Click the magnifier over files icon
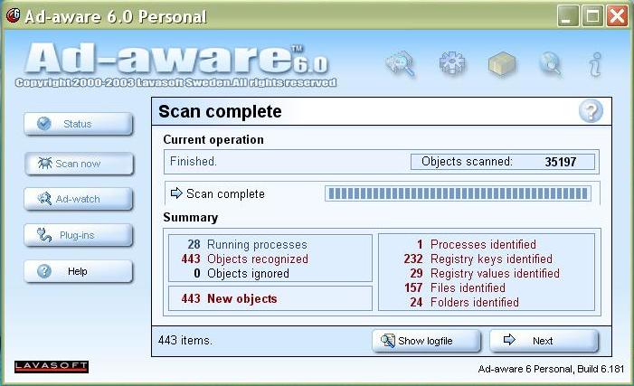The height and width of the screenshot is (386, 634). point(399,64)
